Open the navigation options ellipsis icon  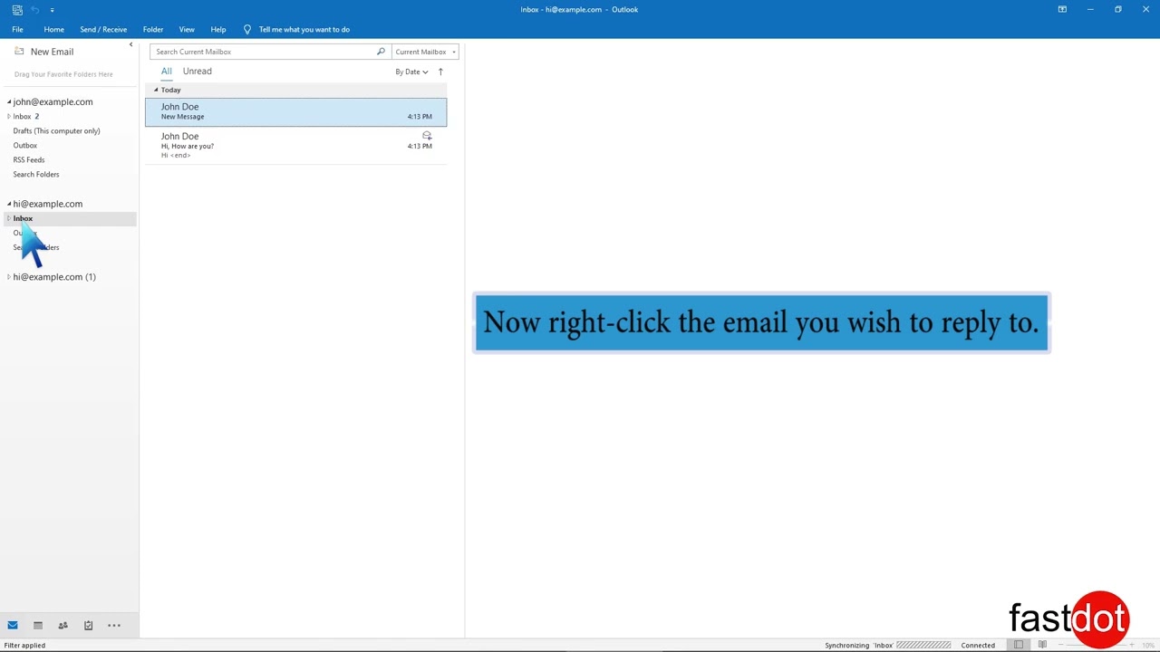[x=113, y=625]
